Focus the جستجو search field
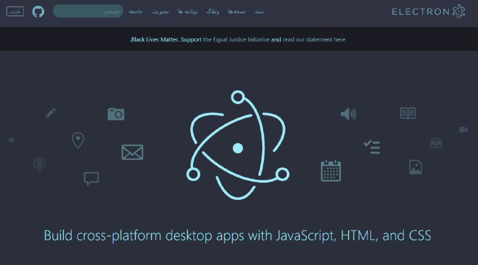 pyautogui.click(x=88, y=11)
